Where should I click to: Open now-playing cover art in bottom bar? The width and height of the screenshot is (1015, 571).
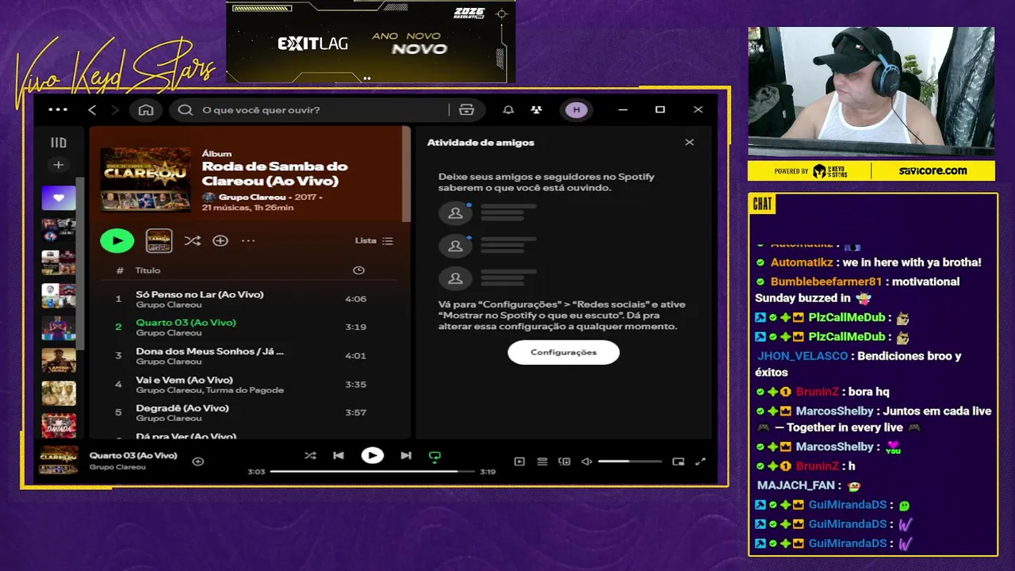point(59,461)
